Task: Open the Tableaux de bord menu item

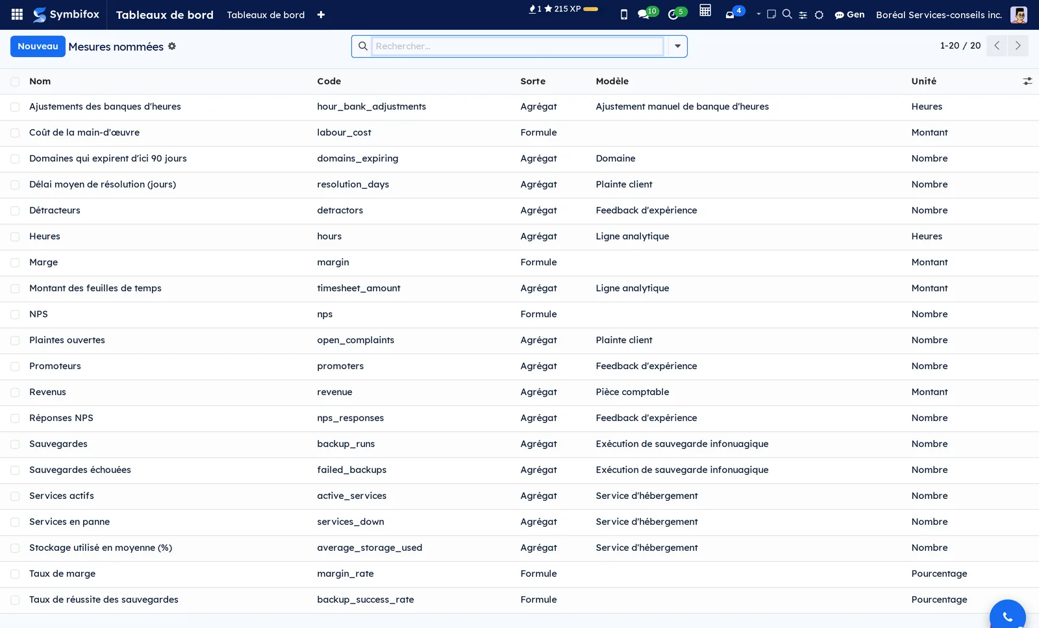Action: click(266, 15)
